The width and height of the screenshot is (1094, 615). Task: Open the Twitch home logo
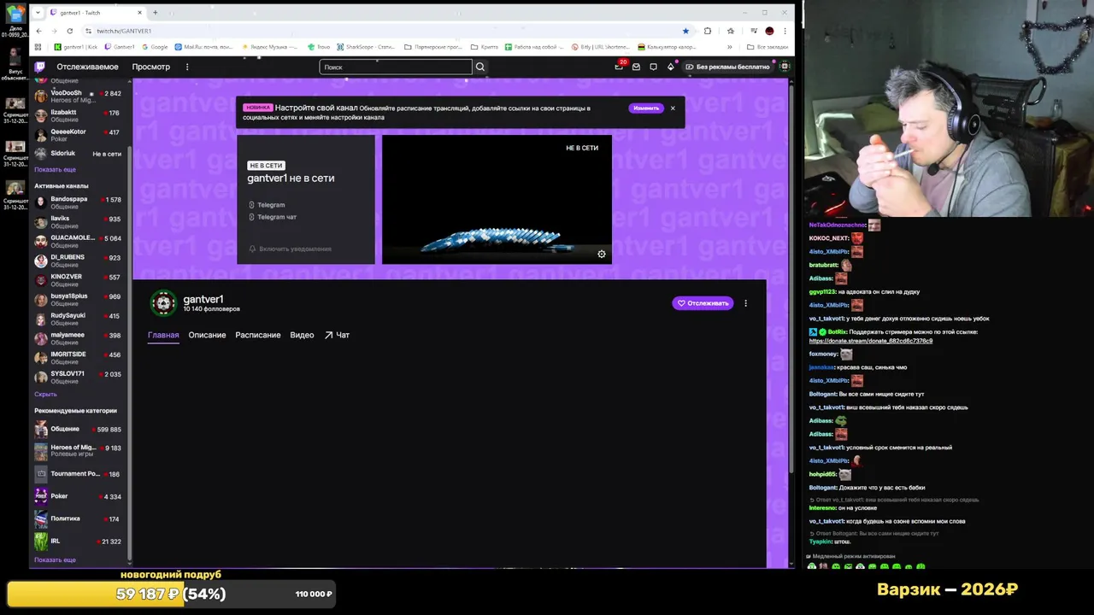[x=39, y=67]
